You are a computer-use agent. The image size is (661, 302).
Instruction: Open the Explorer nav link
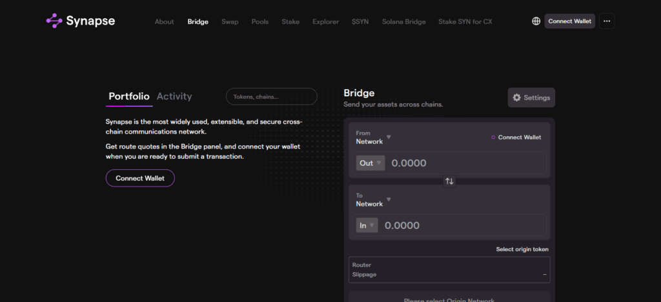click(x=325, y=21)
